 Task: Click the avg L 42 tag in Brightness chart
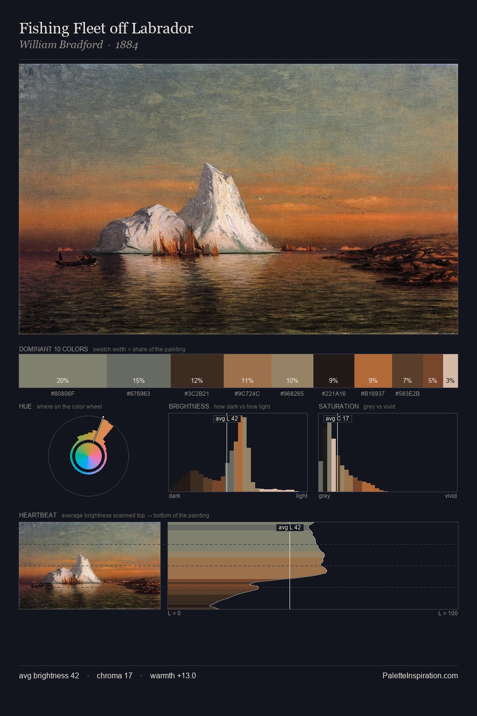point(227,419)
